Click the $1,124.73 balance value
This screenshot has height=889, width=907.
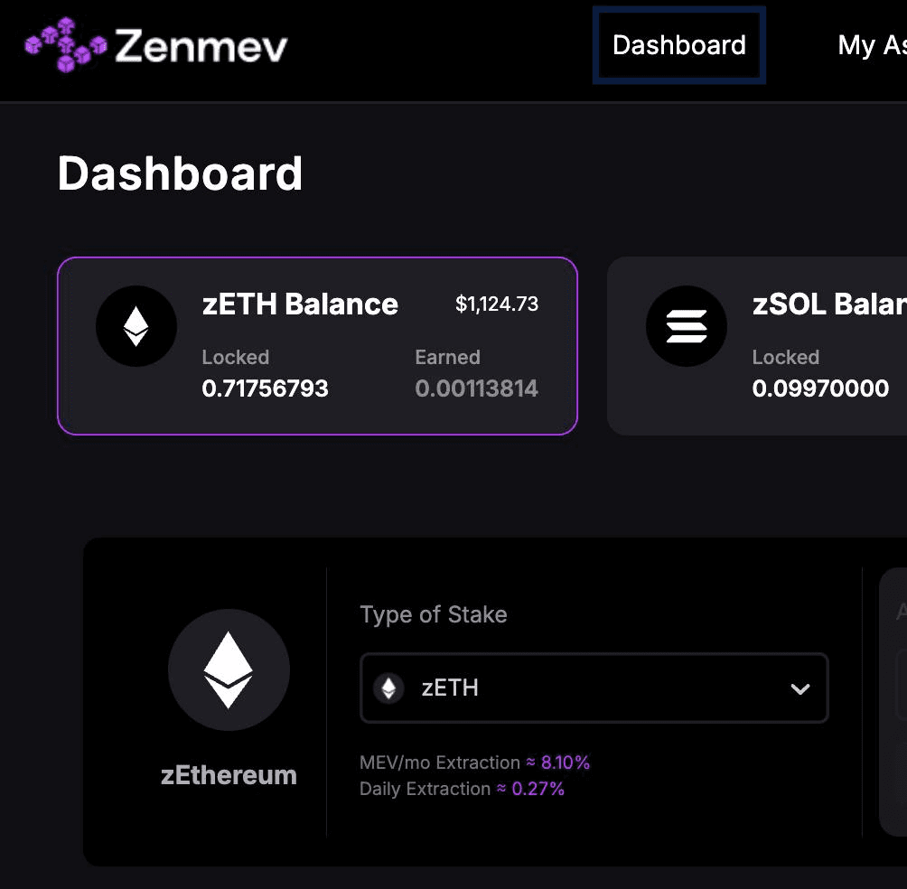(498, 304)
